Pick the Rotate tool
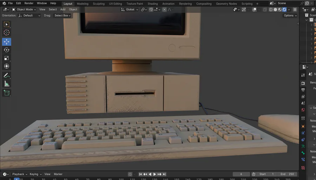 (7, 50)
